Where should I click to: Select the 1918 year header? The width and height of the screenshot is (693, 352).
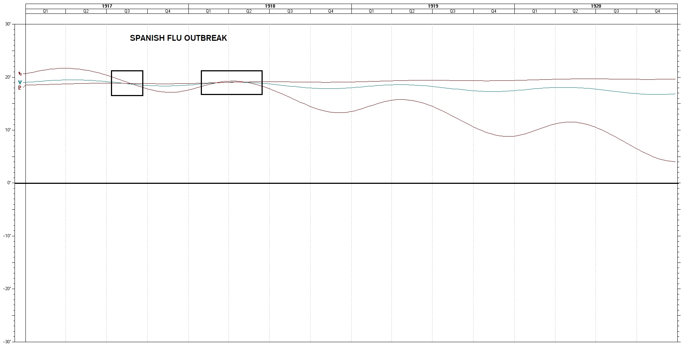(x=270, y=6)
